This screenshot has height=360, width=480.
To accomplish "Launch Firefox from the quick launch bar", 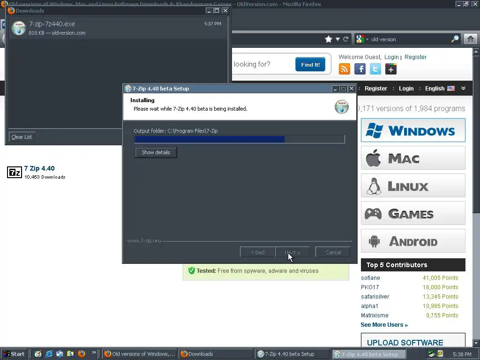I will pyautogui.click(x=82, y=354).
